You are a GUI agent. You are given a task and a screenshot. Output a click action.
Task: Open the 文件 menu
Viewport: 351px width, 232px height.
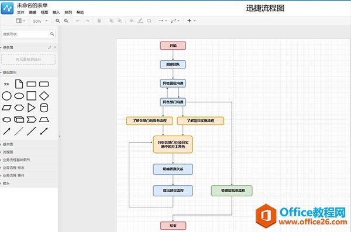click(20, 12)
